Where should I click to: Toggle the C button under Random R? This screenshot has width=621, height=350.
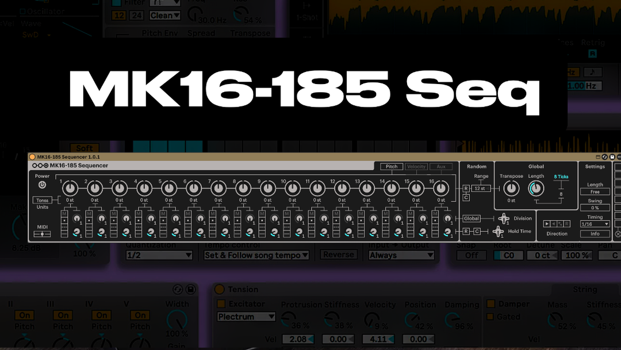pyautogui.click(x=466, y=197)
